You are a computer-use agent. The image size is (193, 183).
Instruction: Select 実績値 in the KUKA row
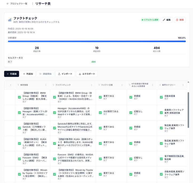tap(137, 142)
